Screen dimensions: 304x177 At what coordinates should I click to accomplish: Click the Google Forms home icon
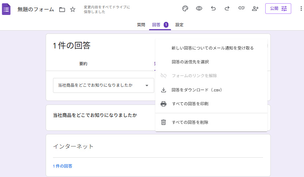pyautogui.click(x=6, y=9)
